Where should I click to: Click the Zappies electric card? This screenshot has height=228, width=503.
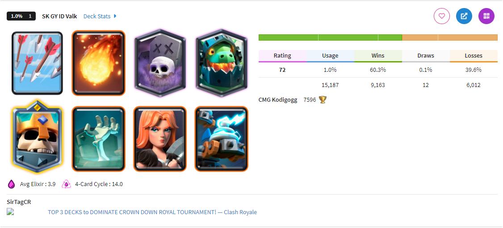221,139
